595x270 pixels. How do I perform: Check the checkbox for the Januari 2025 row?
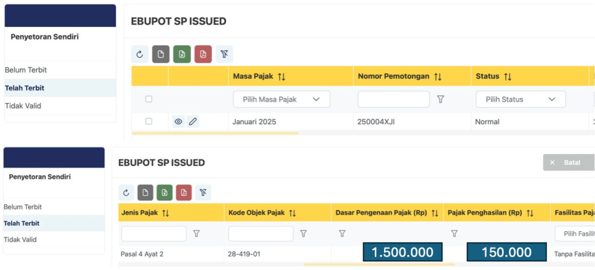tap(149, 121)
